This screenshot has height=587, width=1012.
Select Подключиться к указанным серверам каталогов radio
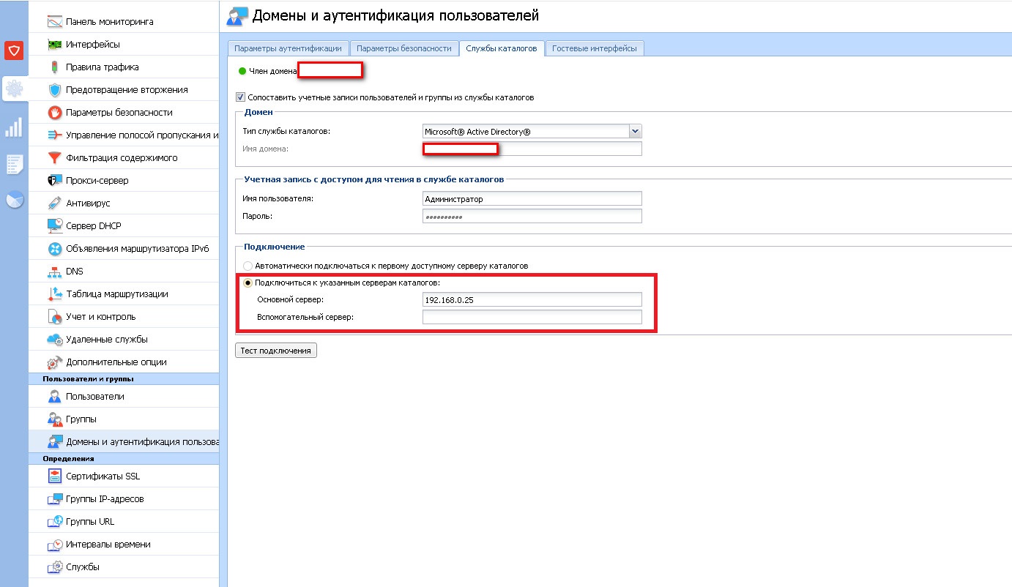click(248, 283)
